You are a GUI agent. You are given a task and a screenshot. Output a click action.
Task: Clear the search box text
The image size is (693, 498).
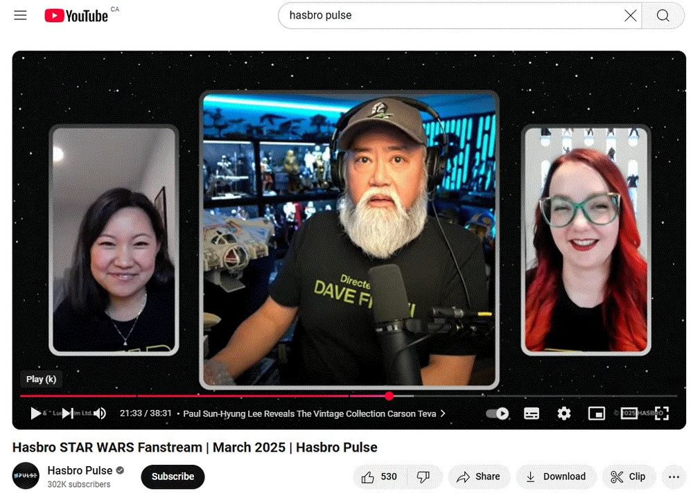(630, 15)
